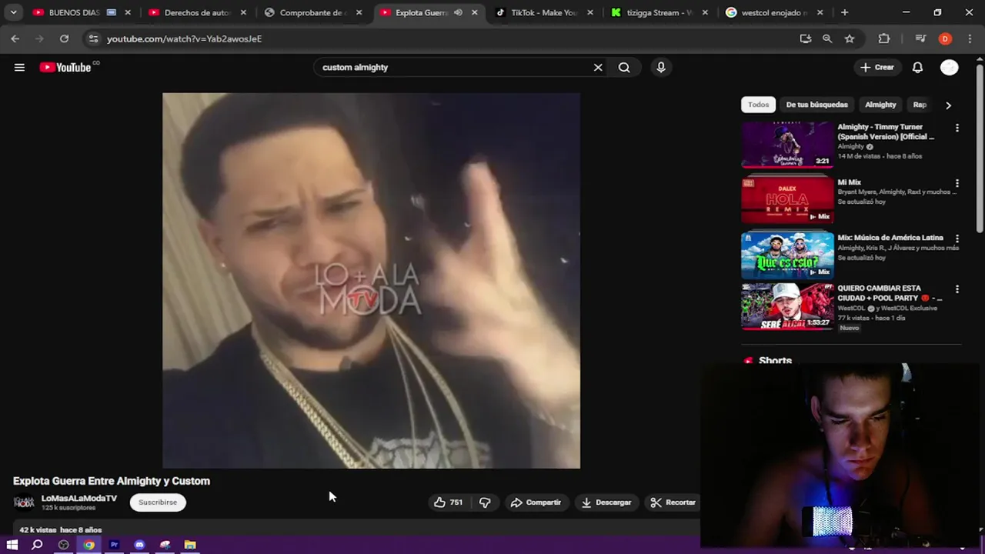
Task: Open the Dalex Hola Remix mix thumbnail
Action: pos(787,200)
